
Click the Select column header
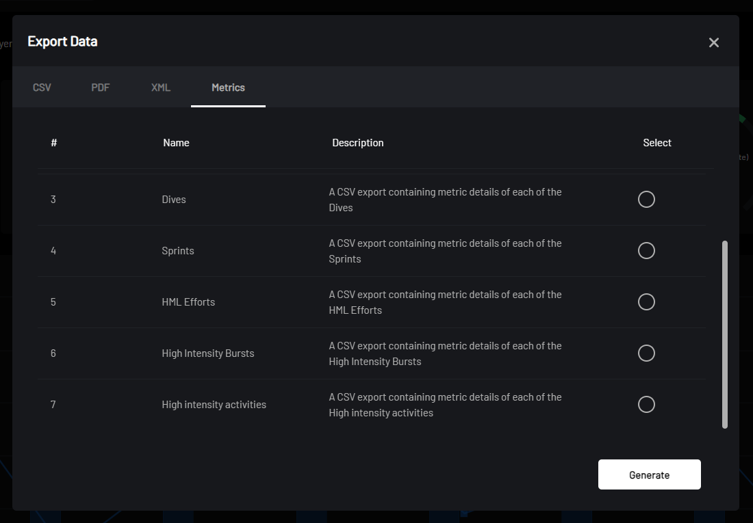[657, 142]
